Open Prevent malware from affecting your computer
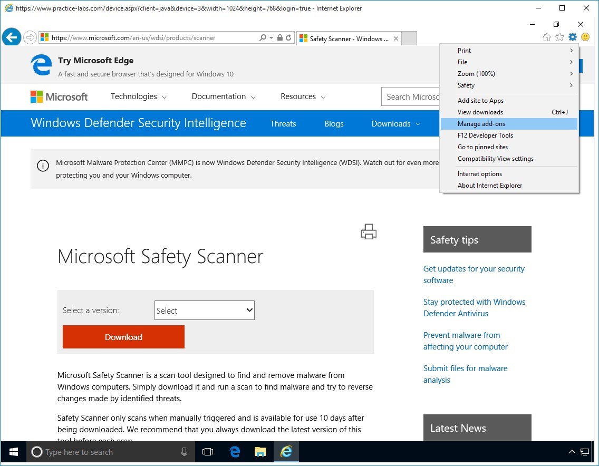The width and height of the screenshot is (599, 466). click(x=465, y=341)
